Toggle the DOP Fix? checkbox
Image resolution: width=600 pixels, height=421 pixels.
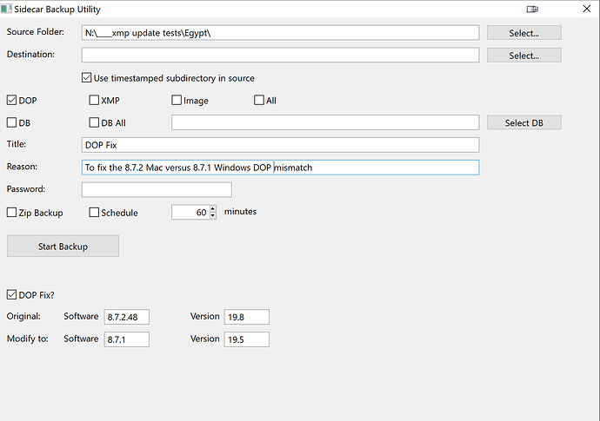click(12, 294)
